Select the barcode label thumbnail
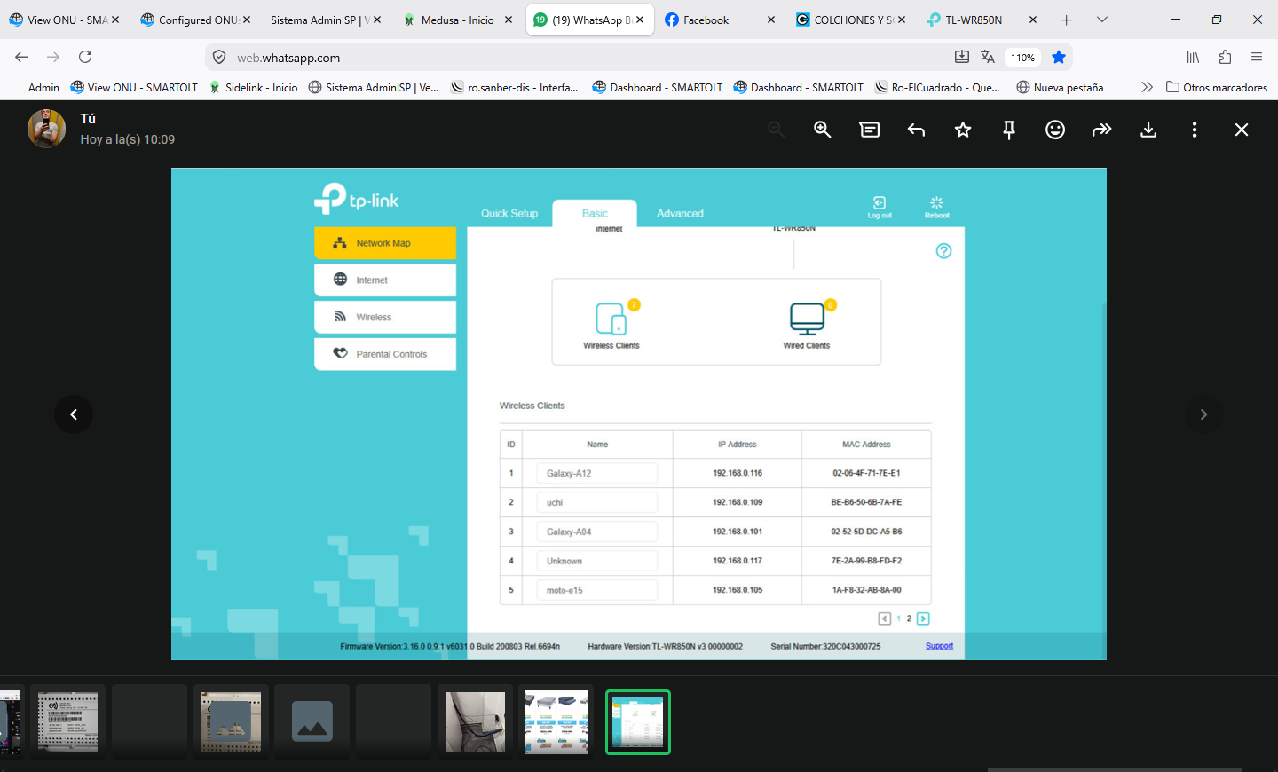 [67, 722]
